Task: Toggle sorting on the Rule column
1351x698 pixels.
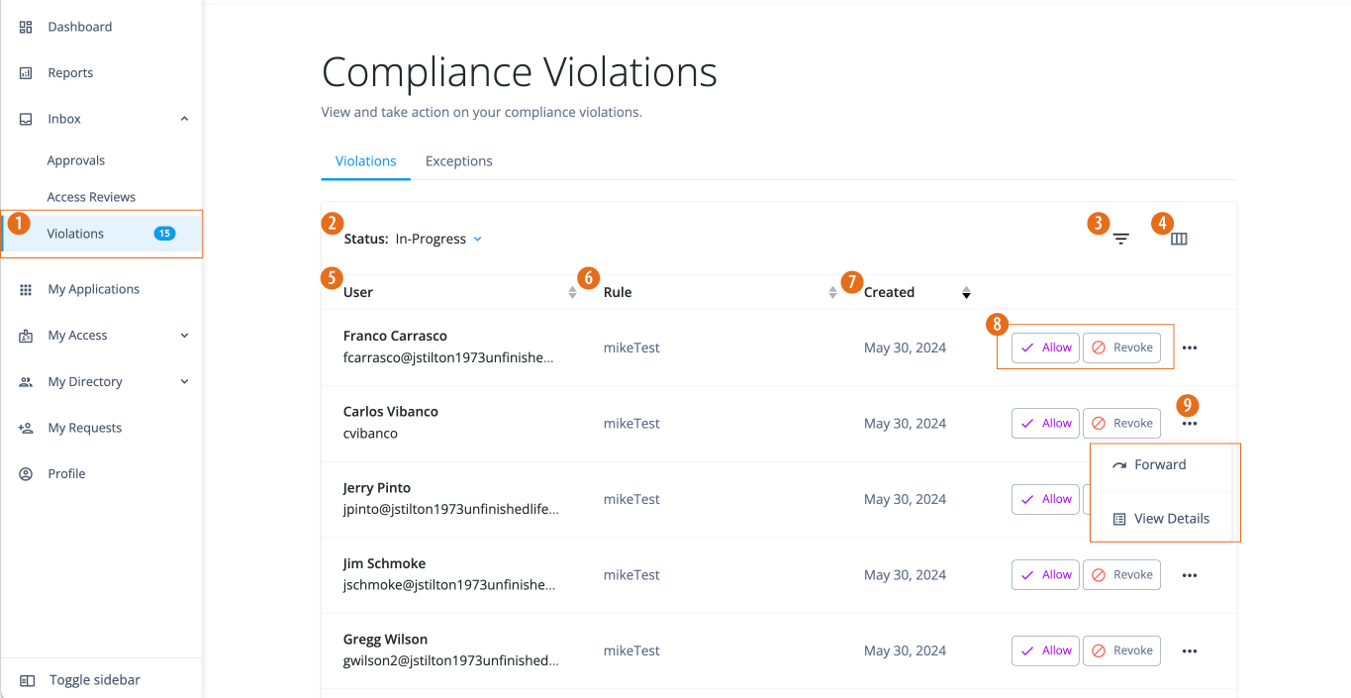Action: [831, 291]
